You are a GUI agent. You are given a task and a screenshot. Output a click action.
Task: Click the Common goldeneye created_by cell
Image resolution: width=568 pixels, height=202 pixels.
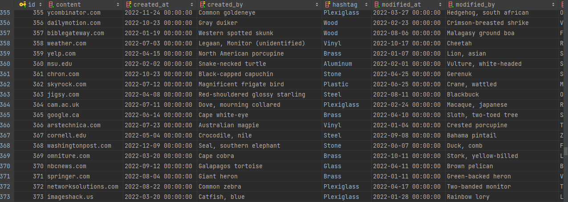tap(259, 12)
